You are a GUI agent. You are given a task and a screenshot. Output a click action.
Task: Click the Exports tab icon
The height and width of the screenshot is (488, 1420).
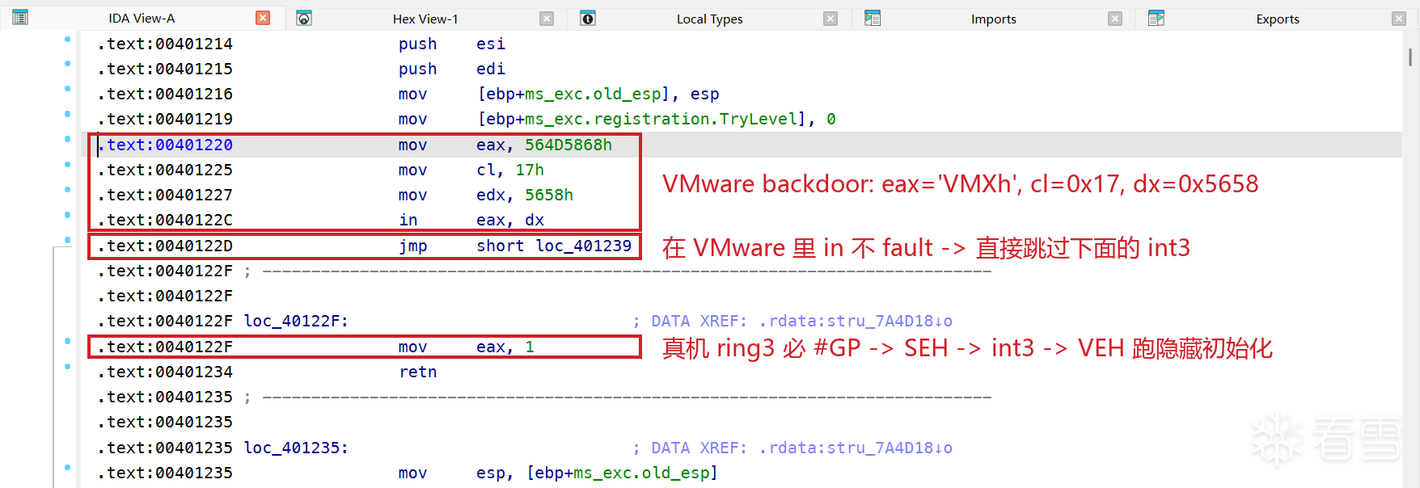pos(1156,18)
